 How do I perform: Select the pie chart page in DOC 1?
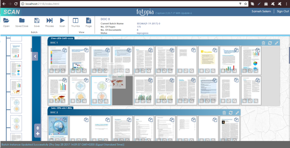tap(251, 60)
